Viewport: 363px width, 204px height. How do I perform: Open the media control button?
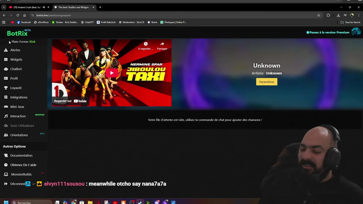coord(345,15)
